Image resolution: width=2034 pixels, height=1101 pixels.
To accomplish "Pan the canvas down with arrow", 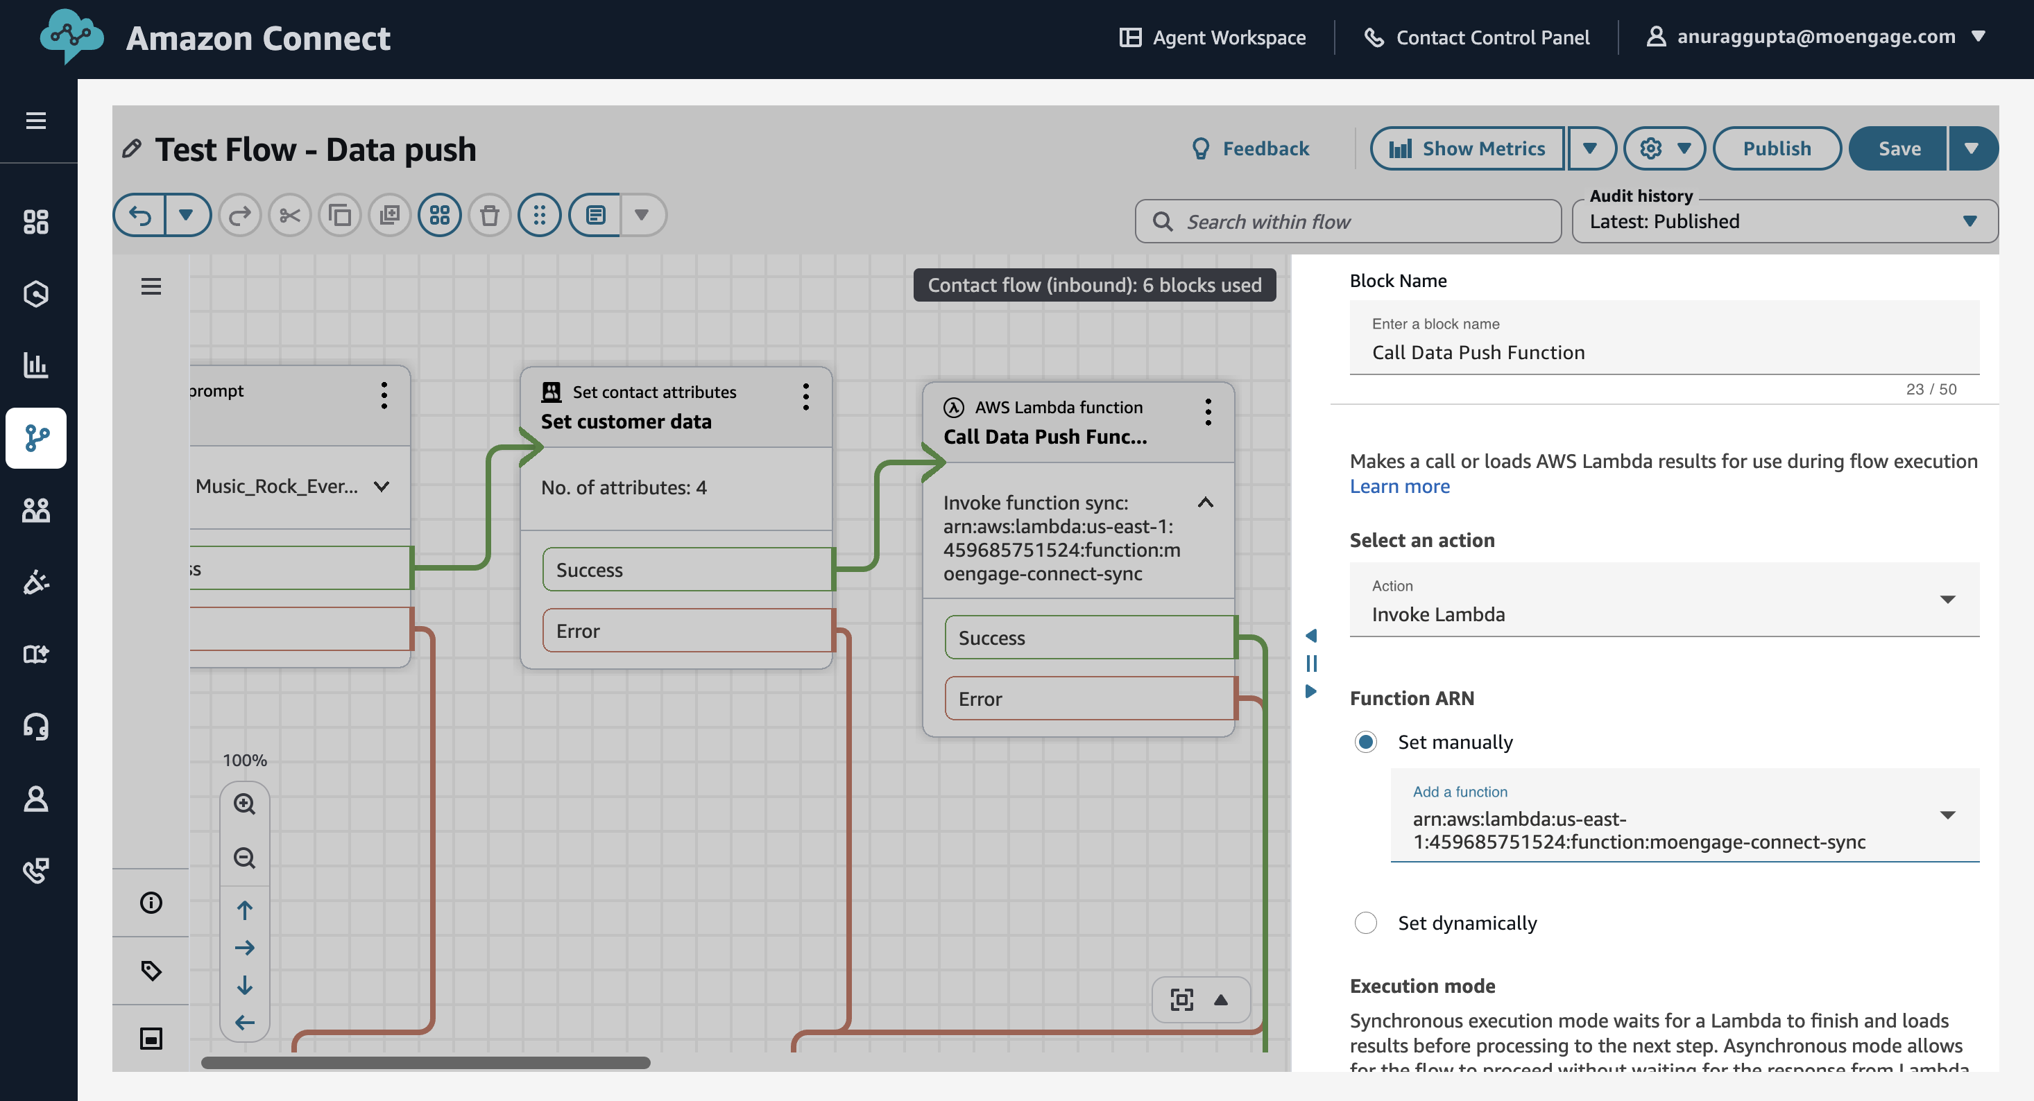I will [x=245, y=985].
